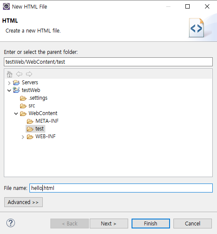
Task: Click the Eclipse icon in the title bar
Action: (6, 6)
